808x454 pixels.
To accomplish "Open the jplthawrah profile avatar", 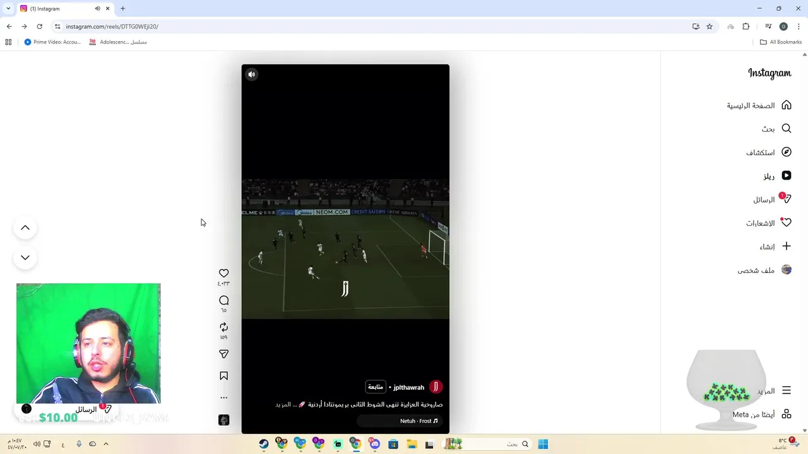I will (436, 387).
